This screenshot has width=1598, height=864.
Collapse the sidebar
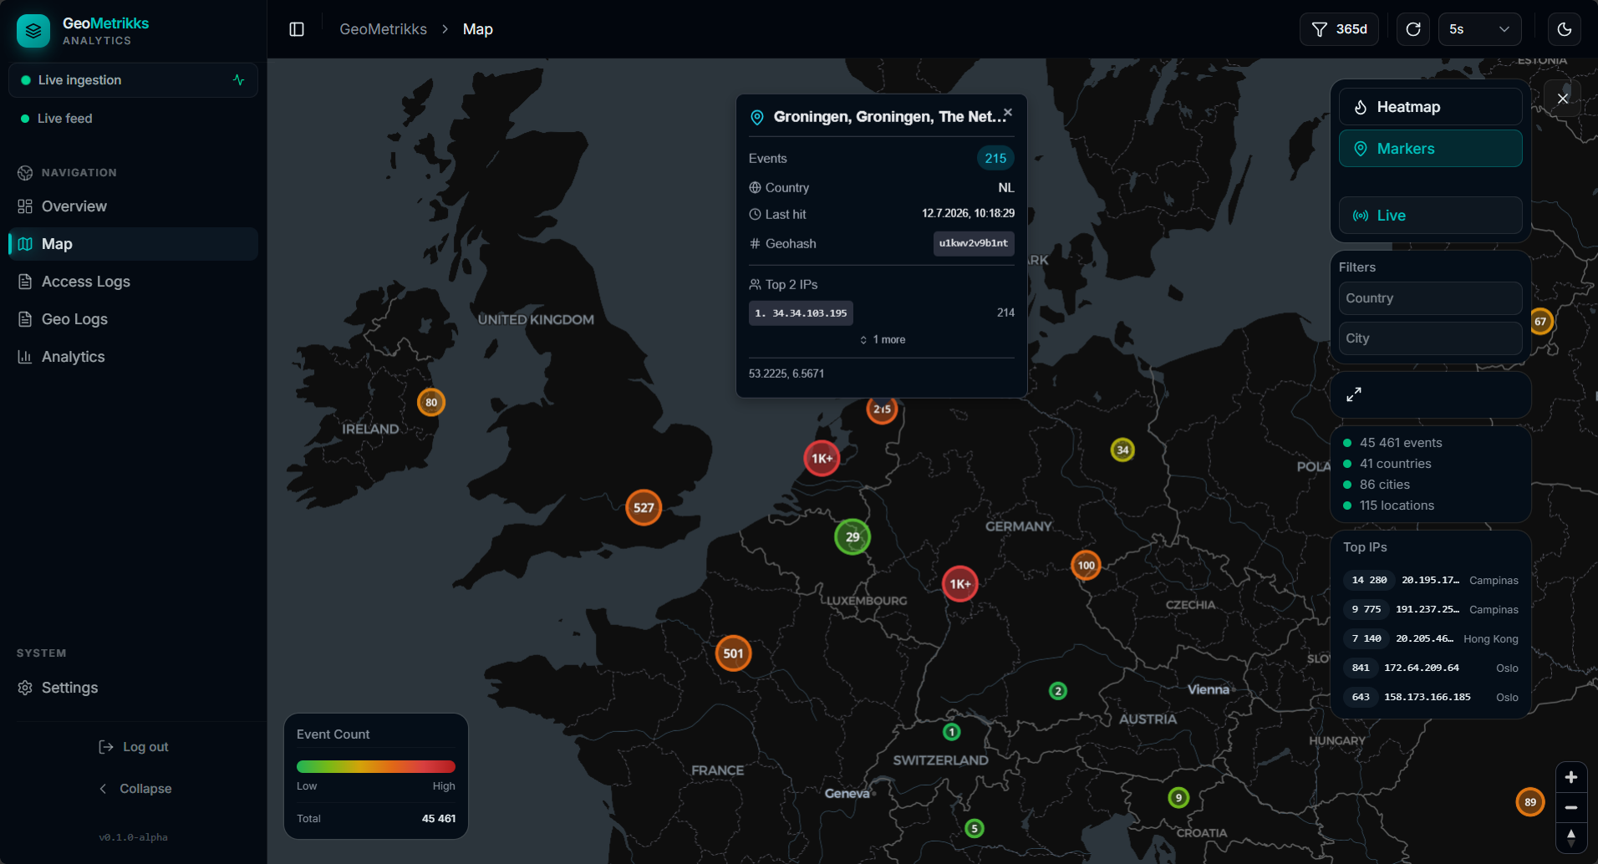pos(134,789)
